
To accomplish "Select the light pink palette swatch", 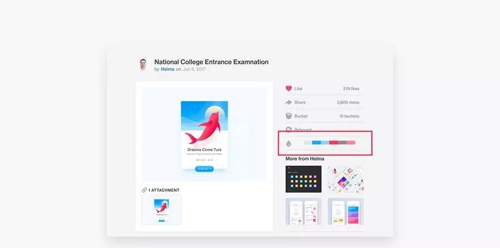I will [351, 143].
